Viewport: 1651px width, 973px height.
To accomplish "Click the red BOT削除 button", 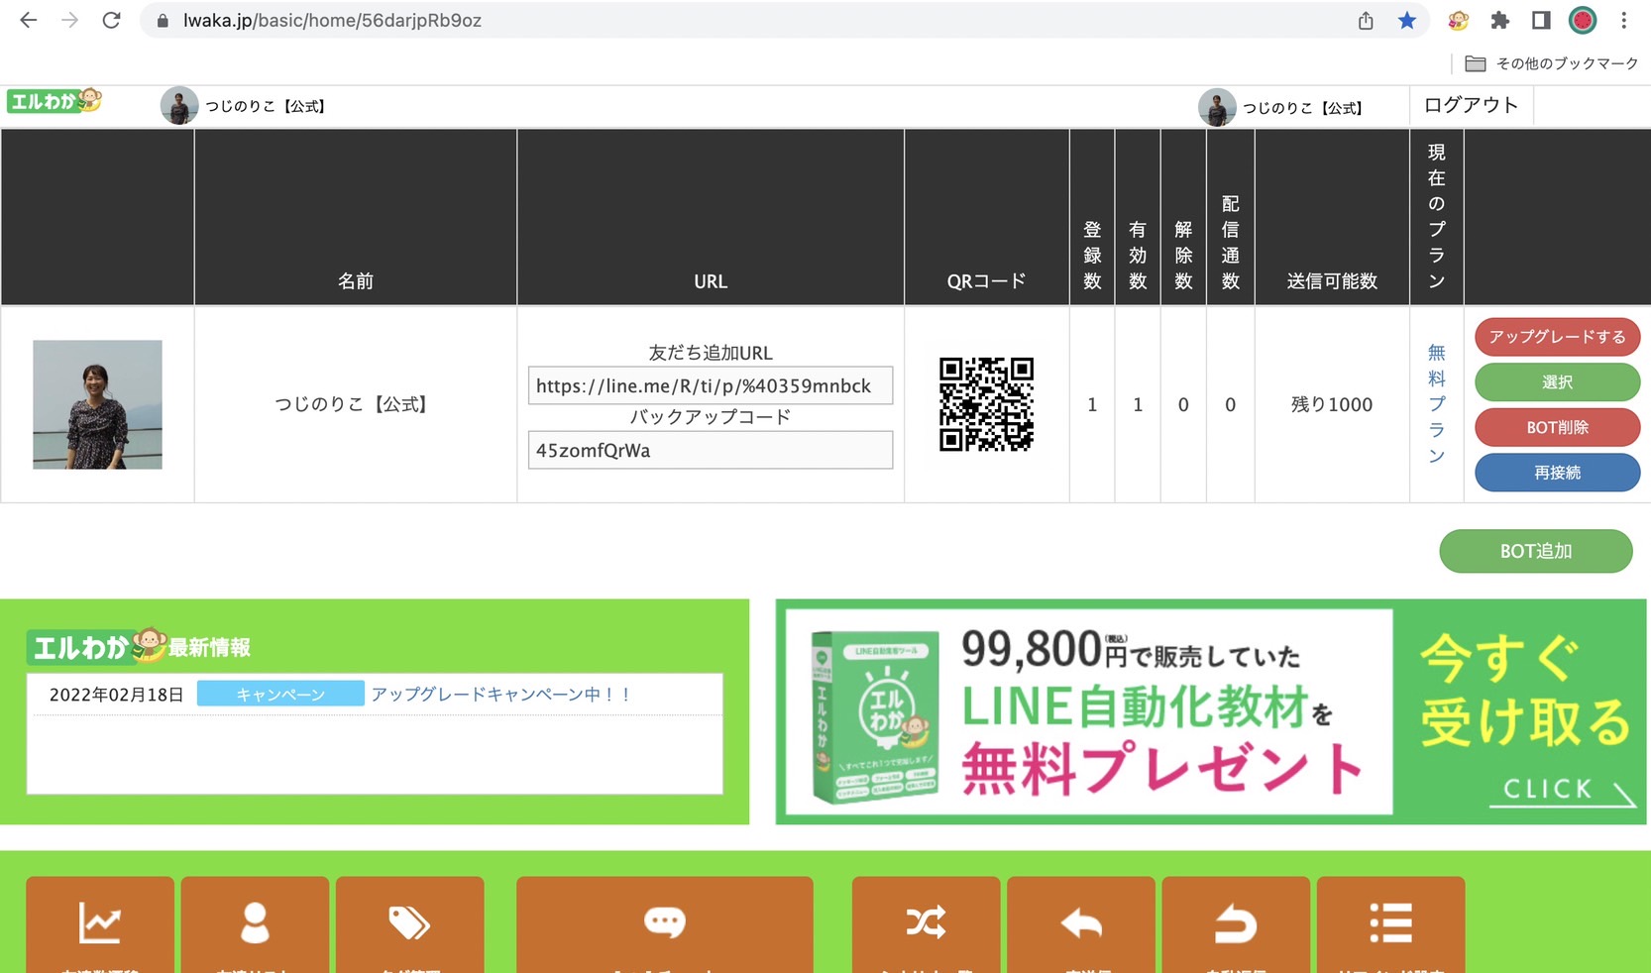I will coord(1557,428).
